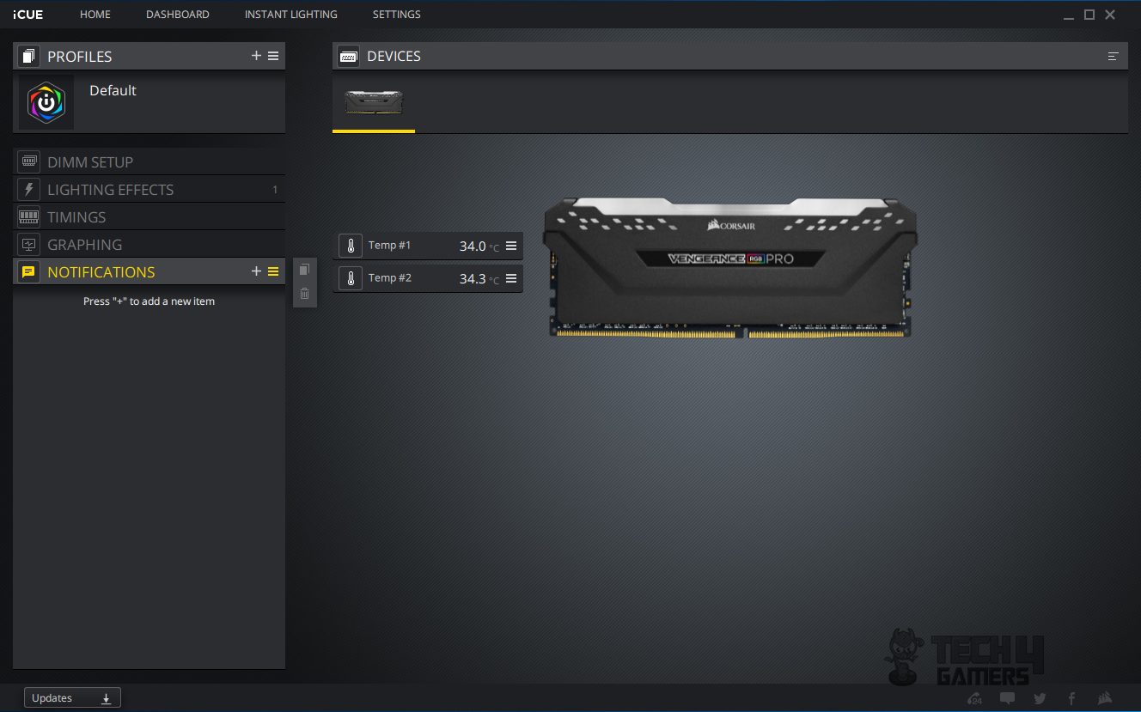Screen dimensions: 1141x712
Task: Click the 34.0 temperature value
Action: pyautogui.click(x=473, y=246)
